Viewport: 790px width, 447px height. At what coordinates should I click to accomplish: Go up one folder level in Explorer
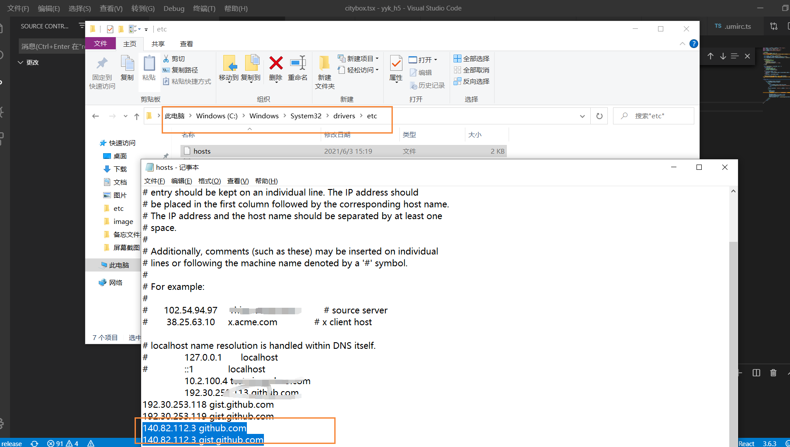click(x=137, y=116)
